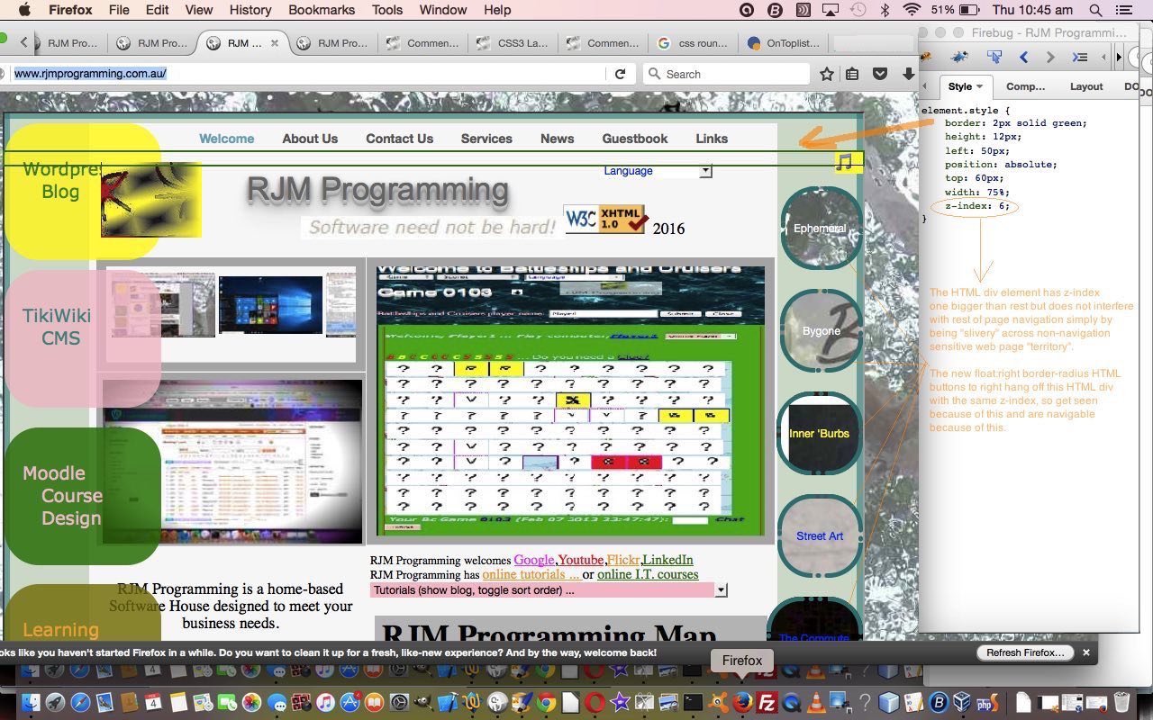Click the Firefox Search box
Screen dimensions: 1153x720
coord(726,74)
